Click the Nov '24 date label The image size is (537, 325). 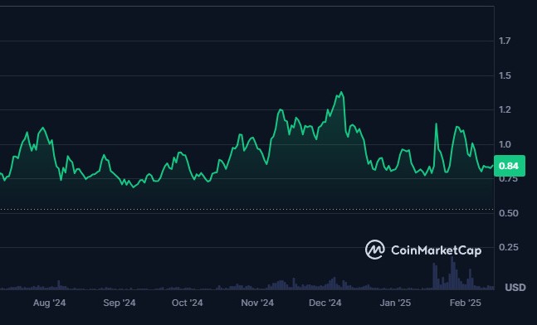257,303
